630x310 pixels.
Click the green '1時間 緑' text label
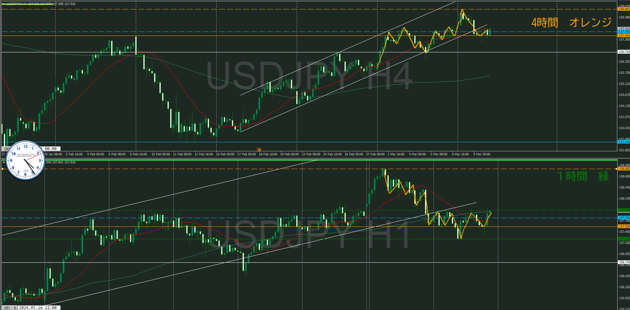tap(583, 176)
